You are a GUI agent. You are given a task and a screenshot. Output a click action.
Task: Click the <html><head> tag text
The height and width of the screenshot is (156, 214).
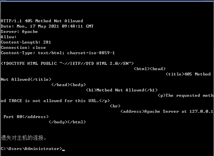coord(150,69)
